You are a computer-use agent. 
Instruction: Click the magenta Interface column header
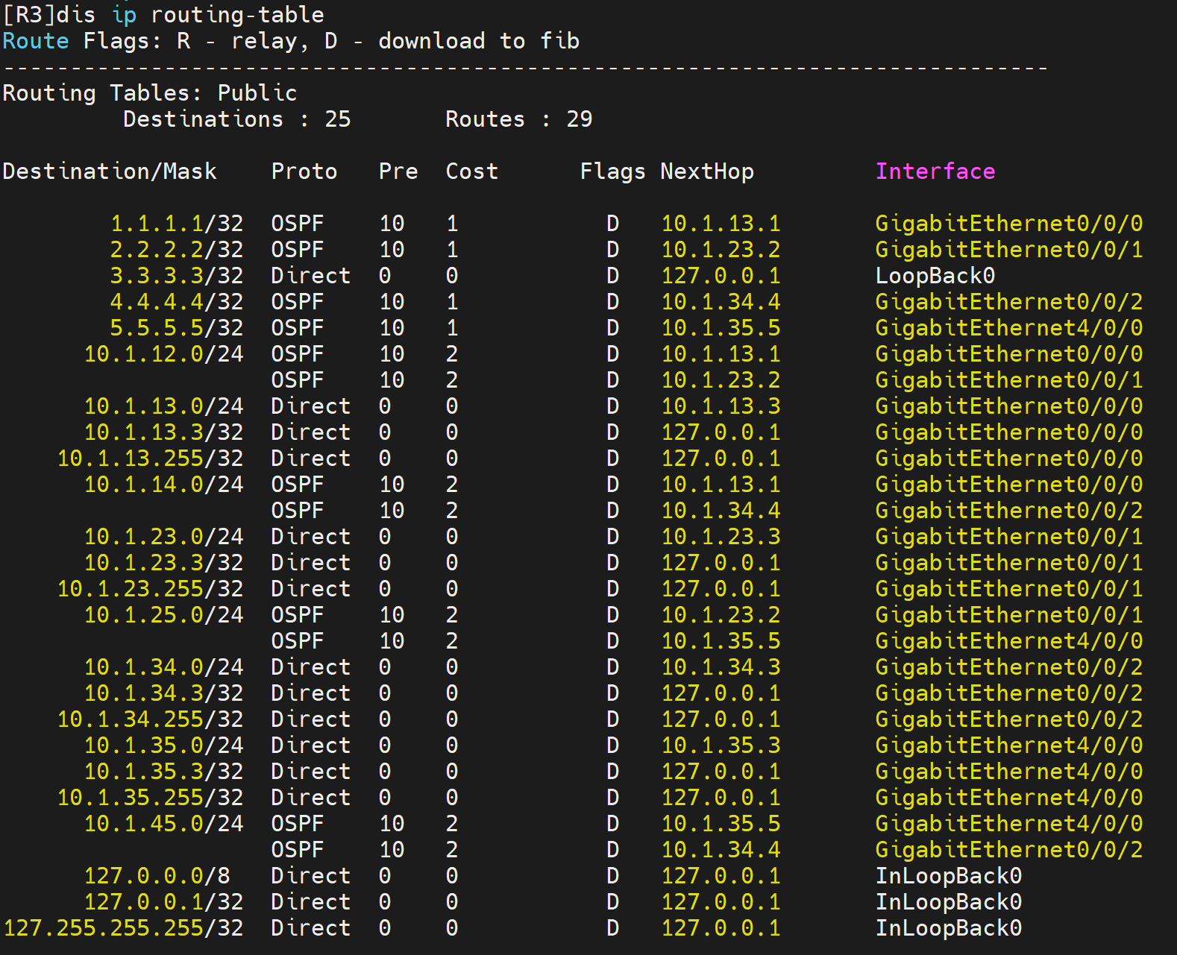pyautogui.click(x=935, y=171)
